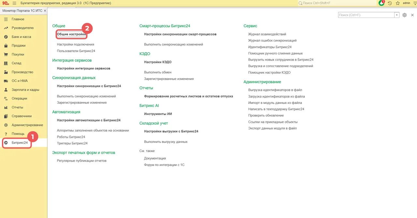Open Регулярные публикации отчетов
The height and width of the screenshot is (218, 417).
tap(82, 161)
